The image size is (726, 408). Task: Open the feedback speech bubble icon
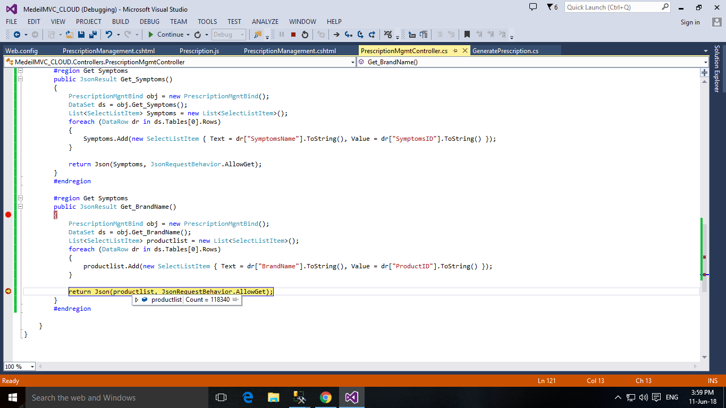pos(533,7)
